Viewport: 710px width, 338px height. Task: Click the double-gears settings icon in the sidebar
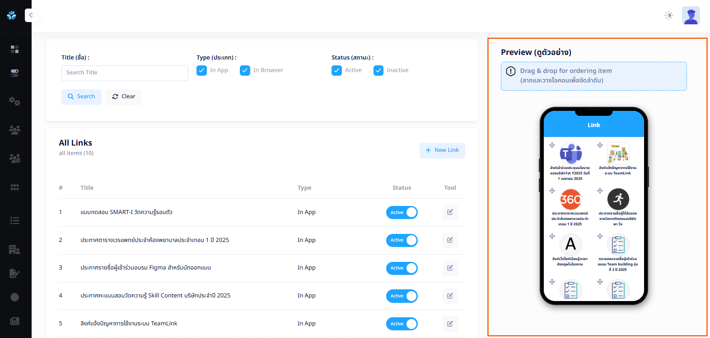[15, 101]
